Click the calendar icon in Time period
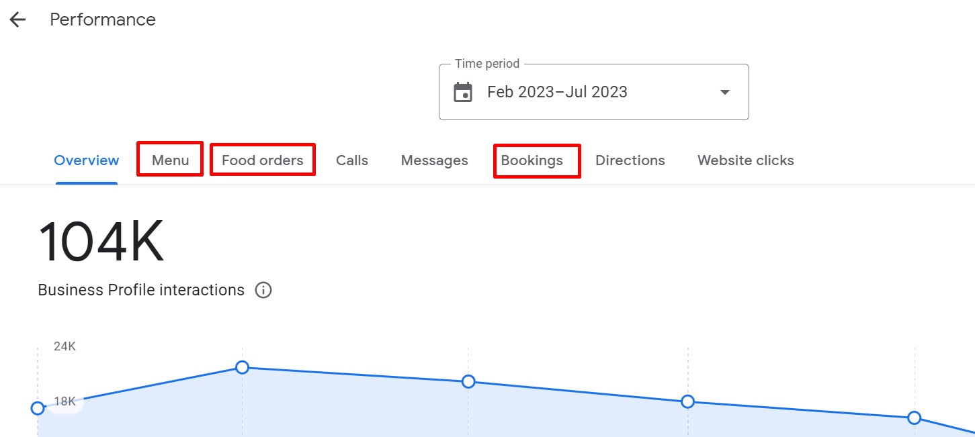Image resolution: width=975 pixels, height=437 pixels. pyautogui.click(x=463, y=92)
